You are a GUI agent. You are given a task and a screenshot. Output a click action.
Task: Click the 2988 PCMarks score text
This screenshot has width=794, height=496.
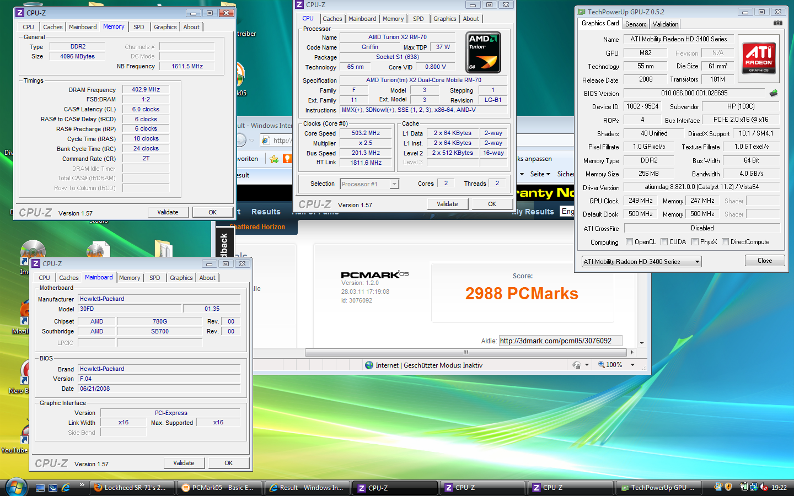(522, 294)
